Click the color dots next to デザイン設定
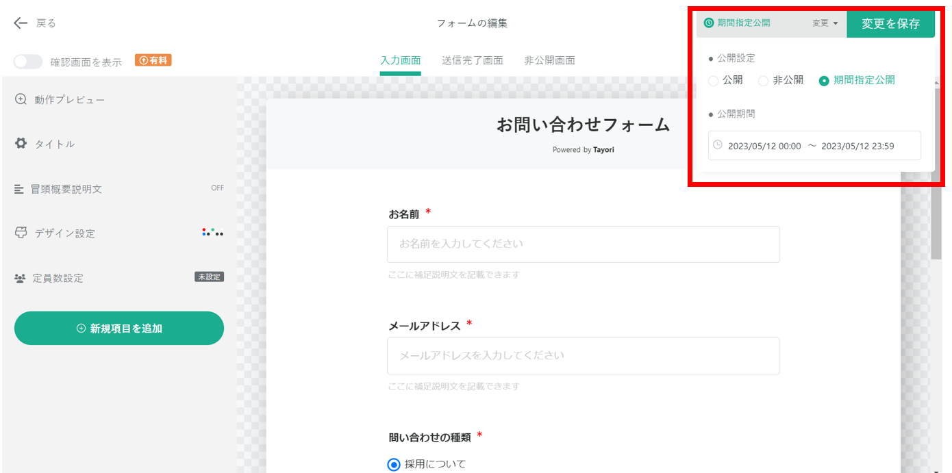This screenshot has width=952, height=473. (x=213, y=232)
